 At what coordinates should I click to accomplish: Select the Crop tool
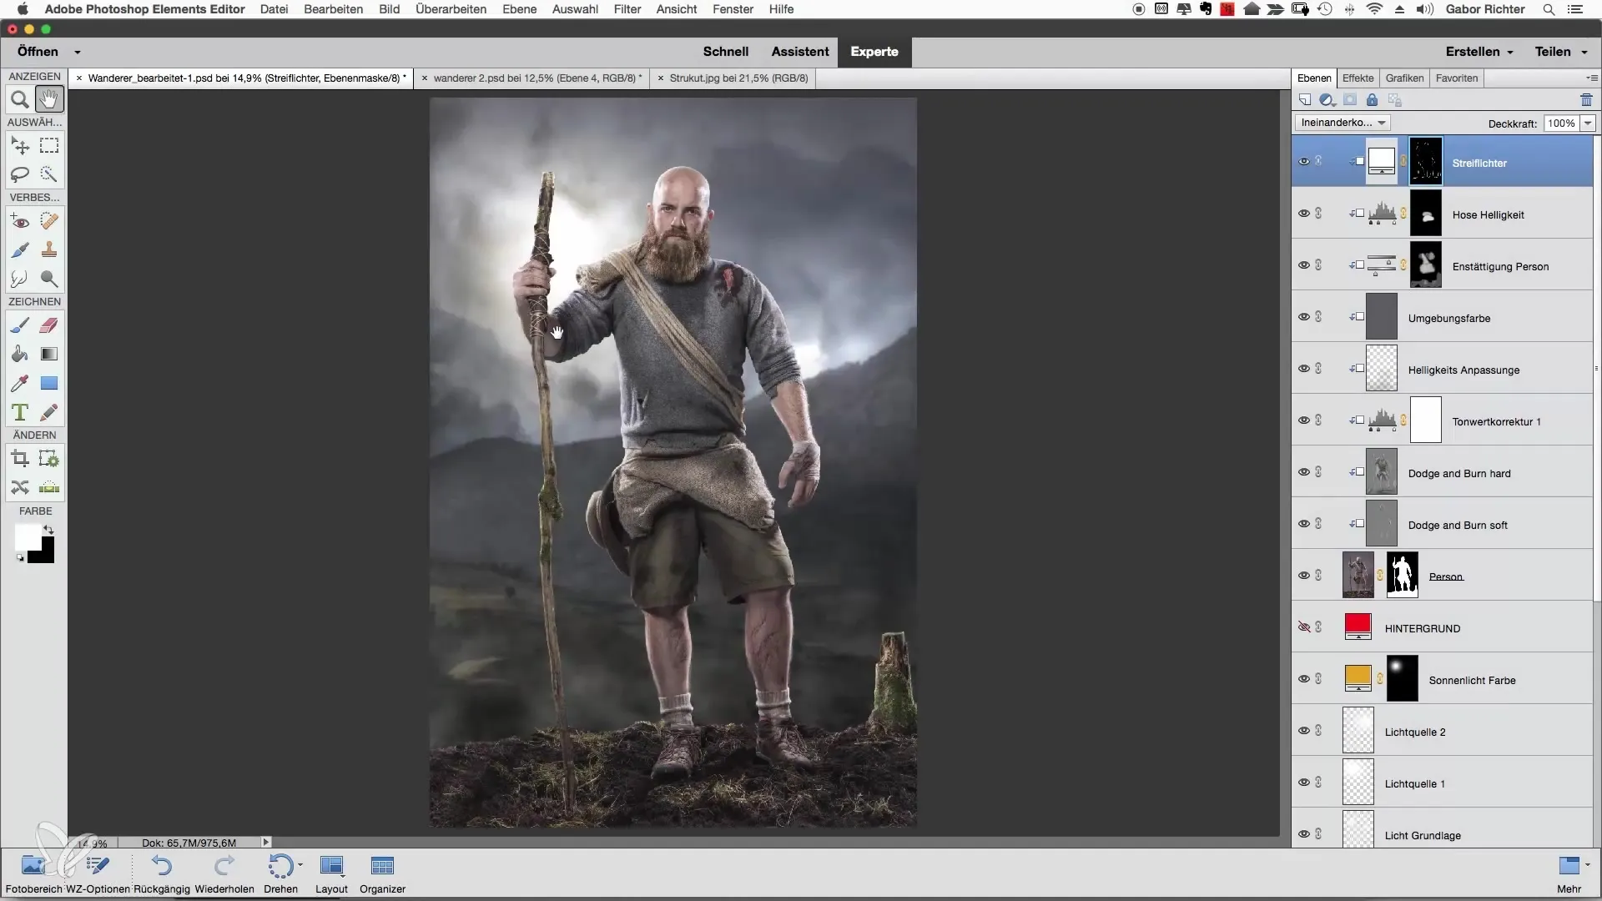tap(20, 459)
